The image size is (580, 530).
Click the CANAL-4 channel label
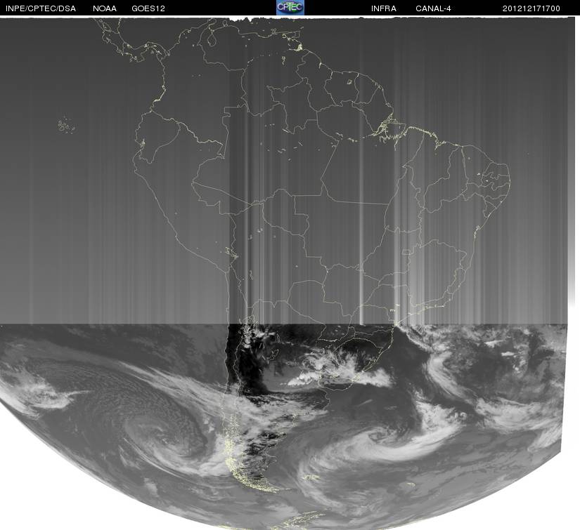433,8
